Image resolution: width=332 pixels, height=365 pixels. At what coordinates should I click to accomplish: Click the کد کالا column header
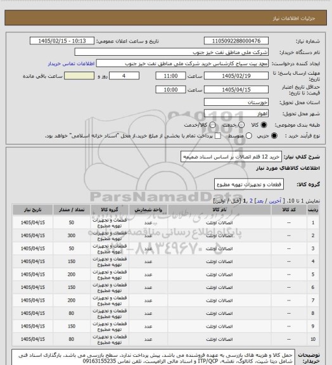click(289, 210)
